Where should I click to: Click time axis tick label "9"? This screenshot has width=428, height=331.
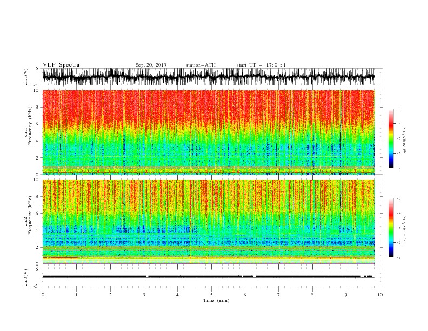click(346, 295)
